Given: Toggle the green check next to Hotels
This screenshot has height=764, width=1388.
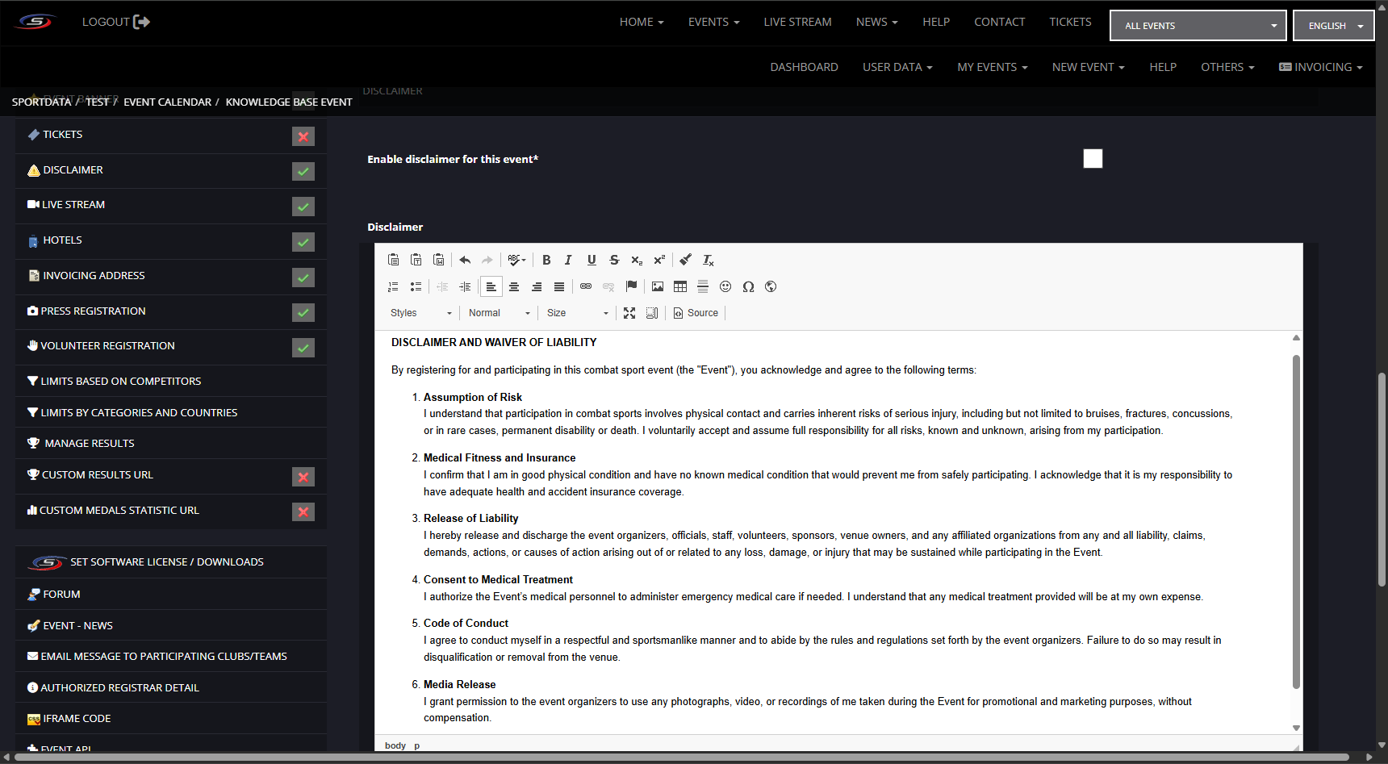Looking at the screenshot, I should click(303, 242).
